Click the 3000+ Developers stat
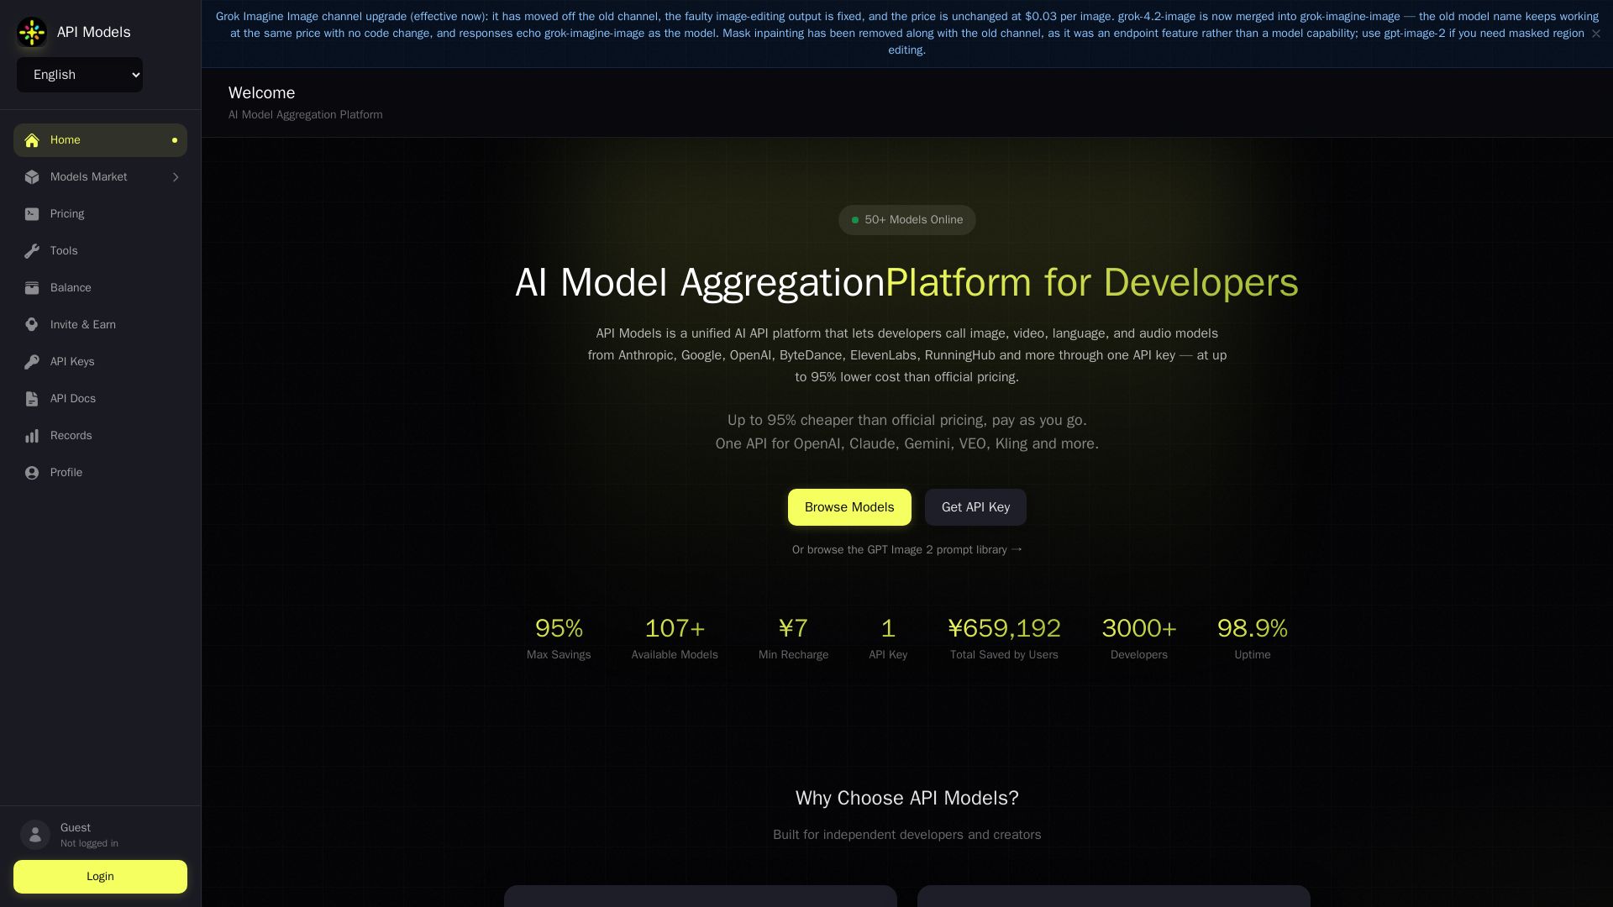The height and width of the screenshot is (907, 1613). (x=1139, y=638)
